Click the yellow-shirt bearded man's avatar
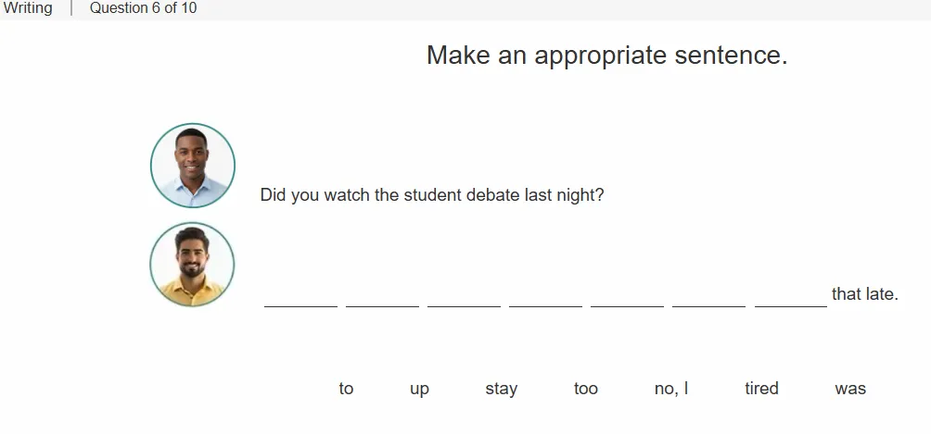 point(192,265)
